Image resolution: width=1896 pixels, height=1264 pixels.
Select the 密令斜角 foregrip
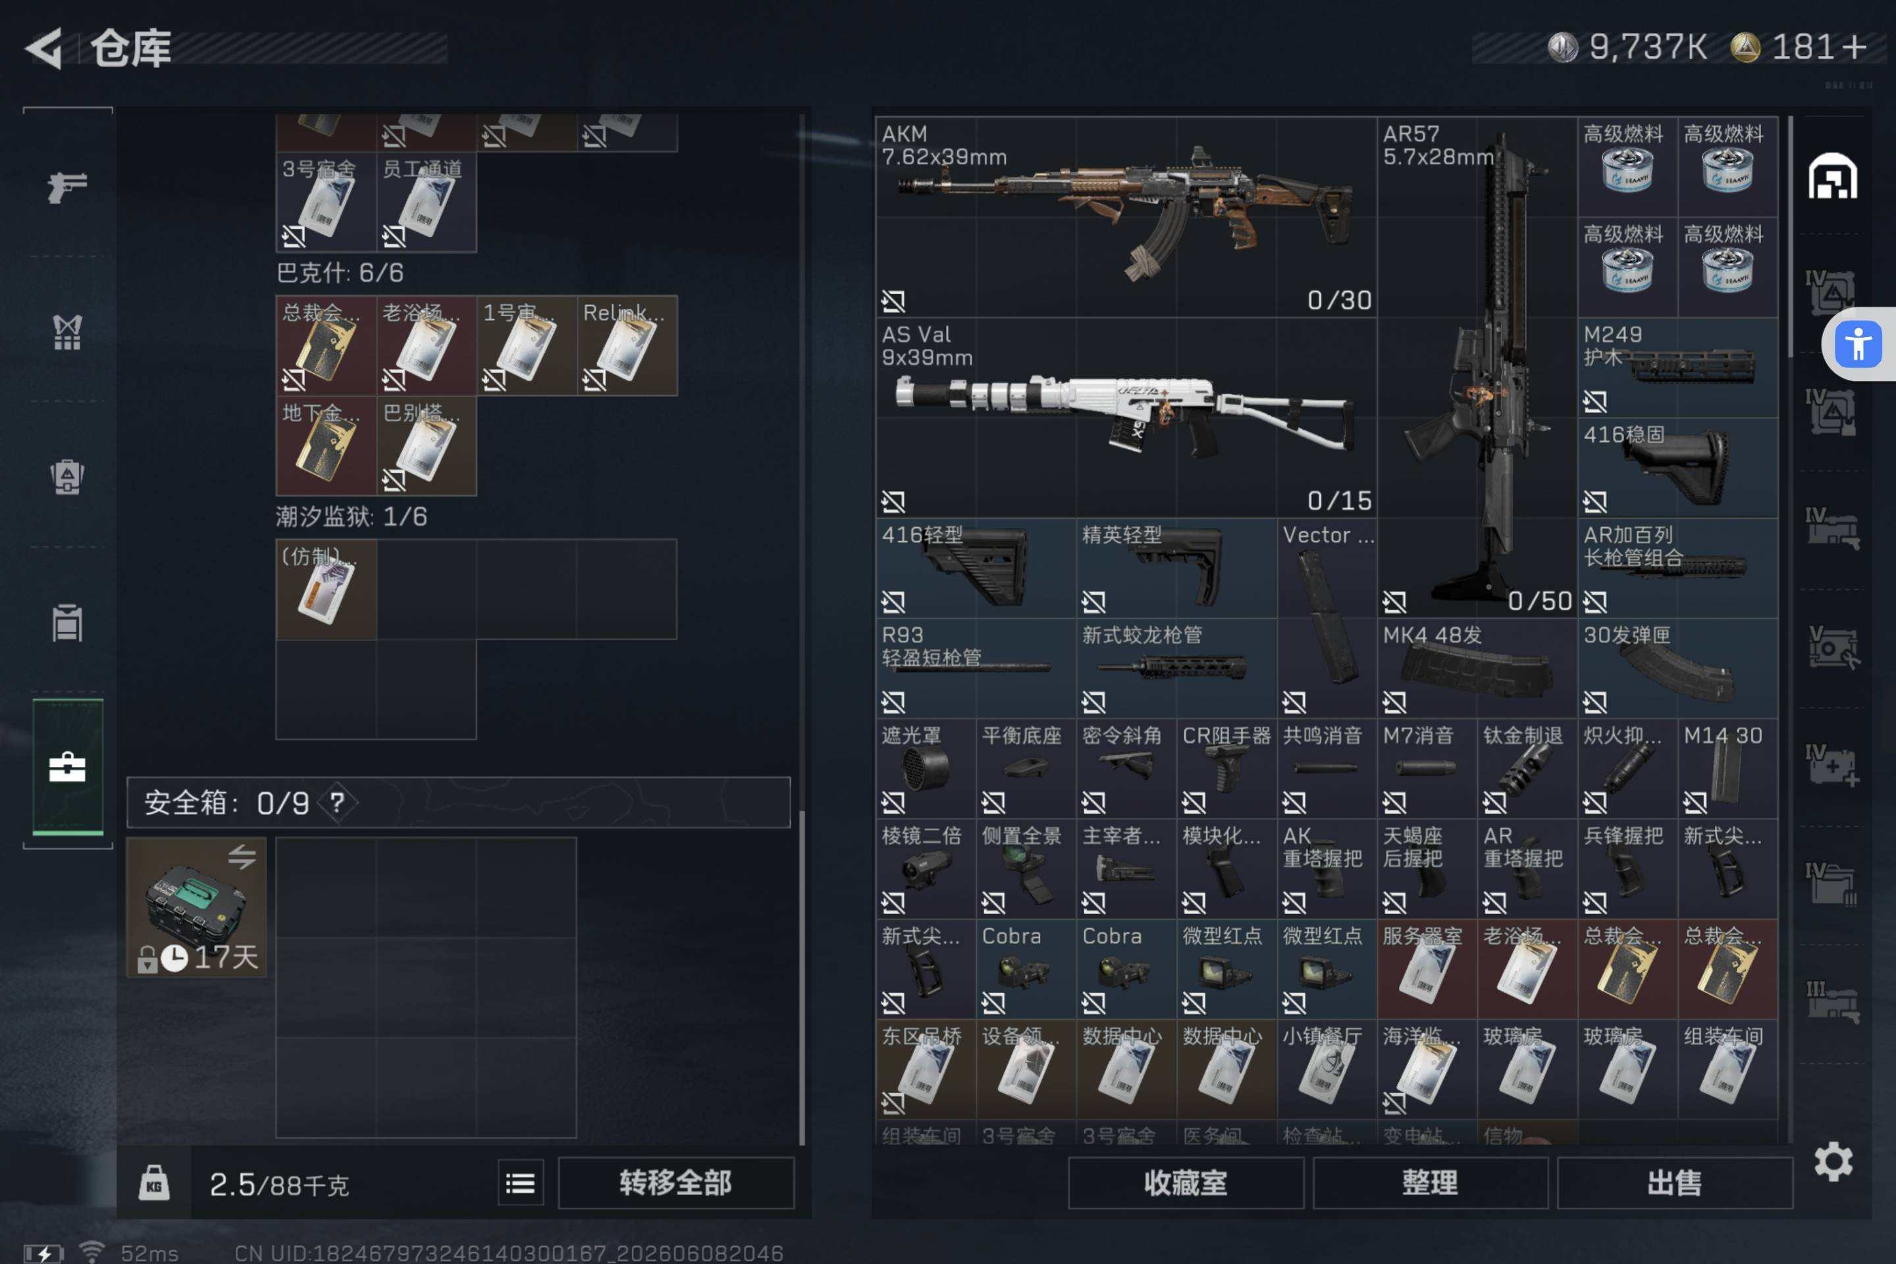tap(1126, 769)
